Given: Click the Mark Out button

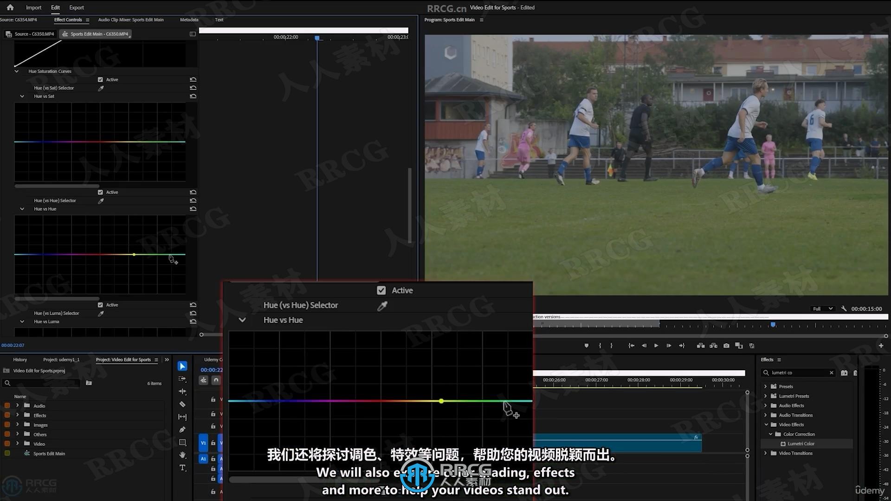Looking at the screenshot, I should [612, 346].
